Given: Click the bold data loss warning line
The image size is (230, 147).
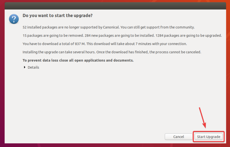Looking at the screenshot, I should pyautogui.click(x=78, y=60).
